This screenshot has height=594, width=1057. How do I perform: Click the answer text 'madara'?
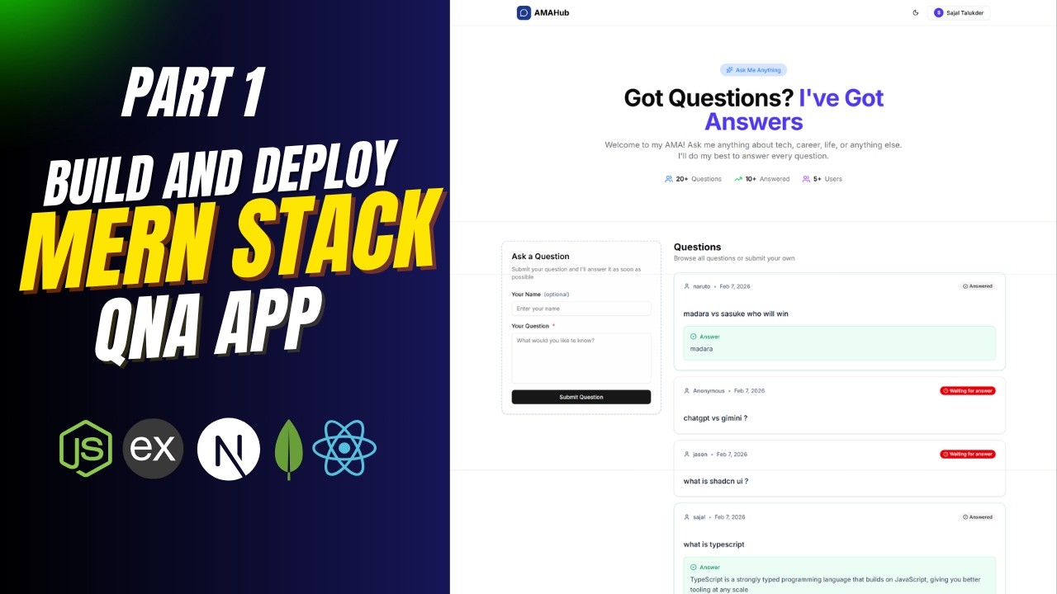coord(701,349)
